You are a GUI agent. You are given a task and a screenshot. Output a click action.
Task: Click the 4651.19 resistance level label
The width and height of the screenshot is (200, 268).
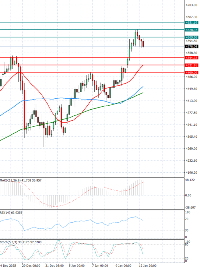coord(192,22)
